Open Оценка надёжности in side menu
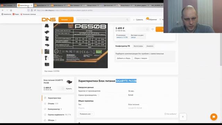Screen dimensions: 222x125 tap(56, 115)
